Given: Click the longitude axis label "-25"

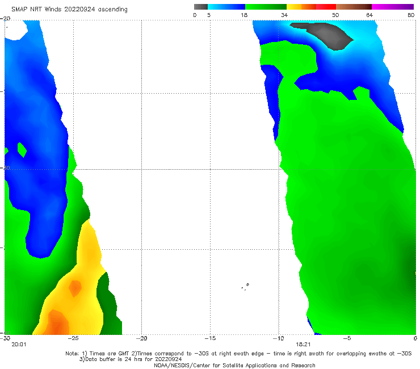Looking at the screenshot, I should point(73,338).
